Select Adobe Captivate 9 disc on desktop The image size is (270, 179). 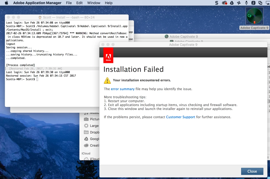click(x=254, y=16)
